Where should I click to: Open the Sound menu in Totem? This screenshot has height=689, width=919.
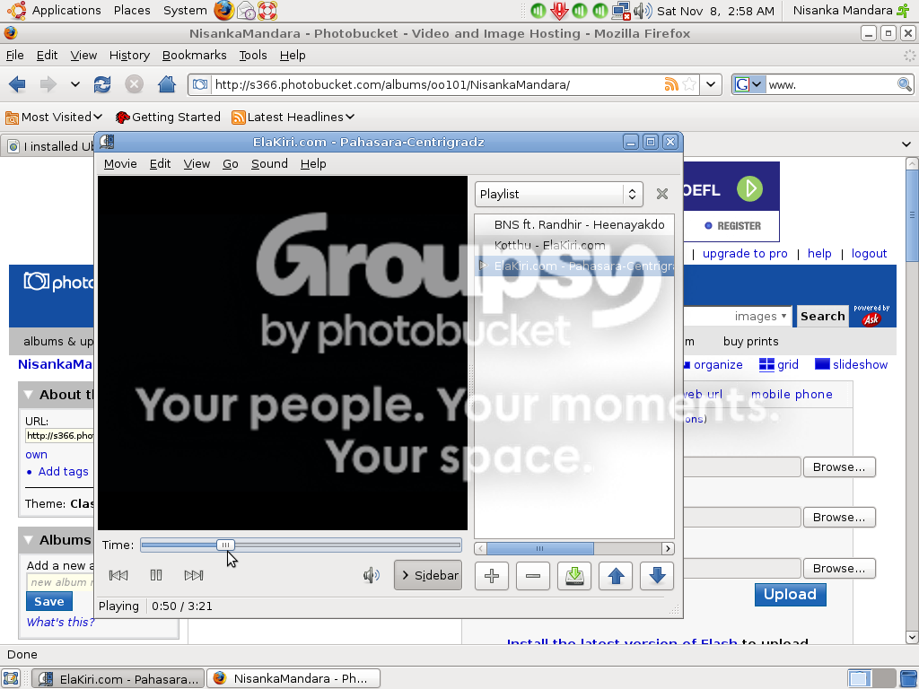pyautogui.click(x=269, y=164)
